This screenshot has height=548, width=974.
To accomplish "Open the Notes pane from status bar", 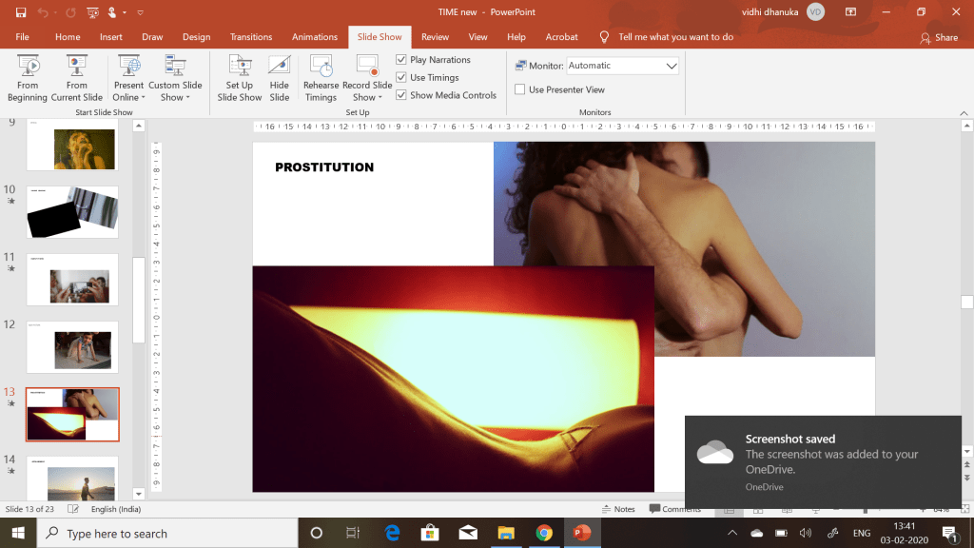I will pos(618,509).
